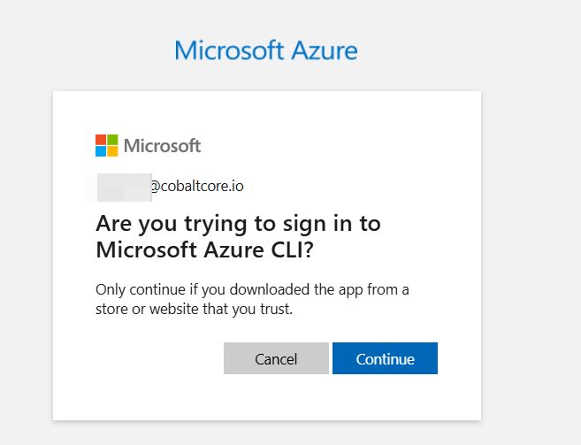The width and height of the screenshot is (581, 445).
Task: Click the heading line 'Are you trying to sign in to'
Action: click(x=238, y=222)
